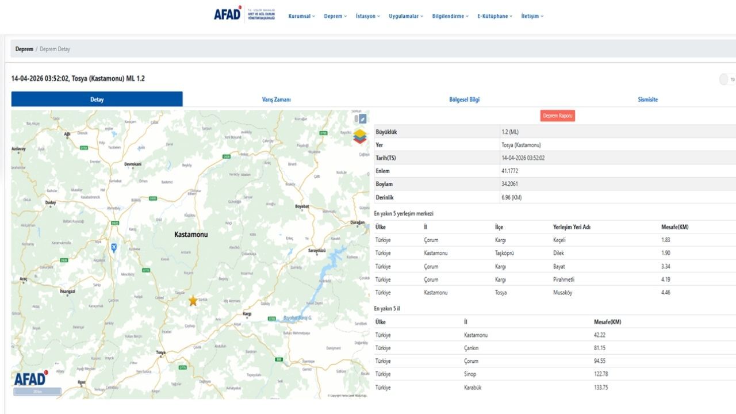Click the map fullscreen expand icon
The image size is (736, 414).
coord(362,119)
